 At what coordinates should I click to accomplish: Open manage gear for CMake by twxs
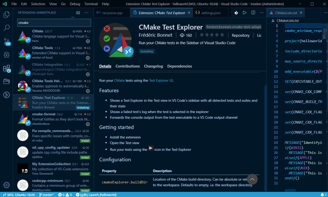88,41
